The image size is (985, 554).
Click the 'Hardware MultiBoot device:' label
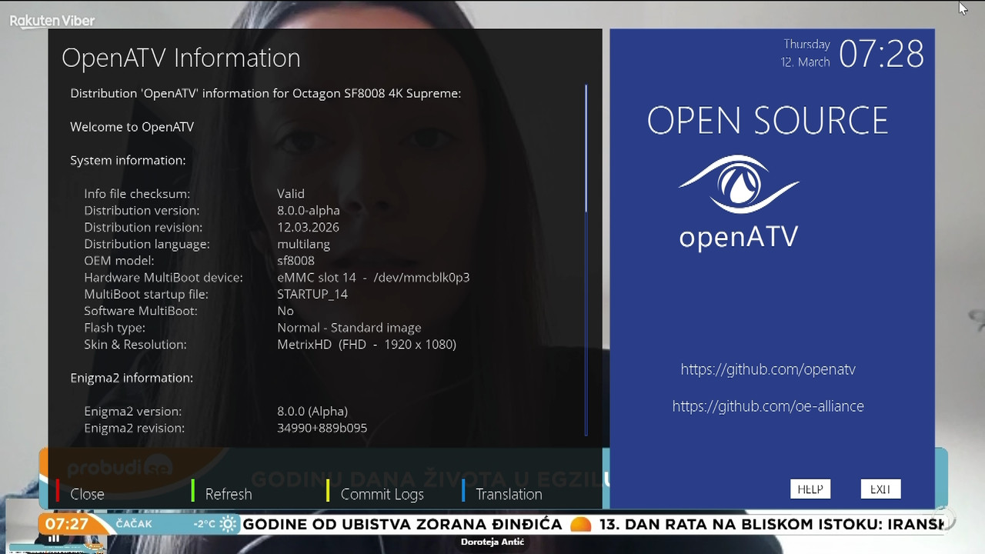[x=163, y=277]
